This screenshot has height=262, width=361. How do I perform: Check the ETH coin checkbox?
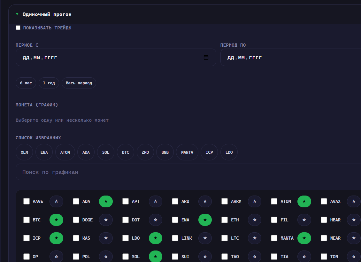point(225,220)
